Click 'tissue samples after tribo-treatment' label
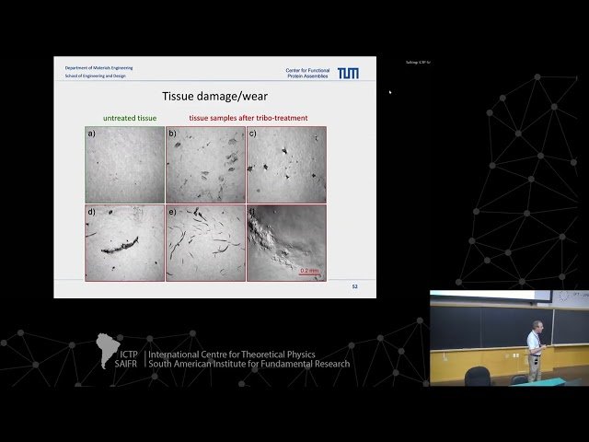589x442 pixels. tap(248, 118)
